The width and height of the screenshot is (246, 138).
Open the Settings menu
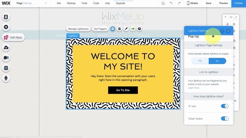tap(71, 3)
